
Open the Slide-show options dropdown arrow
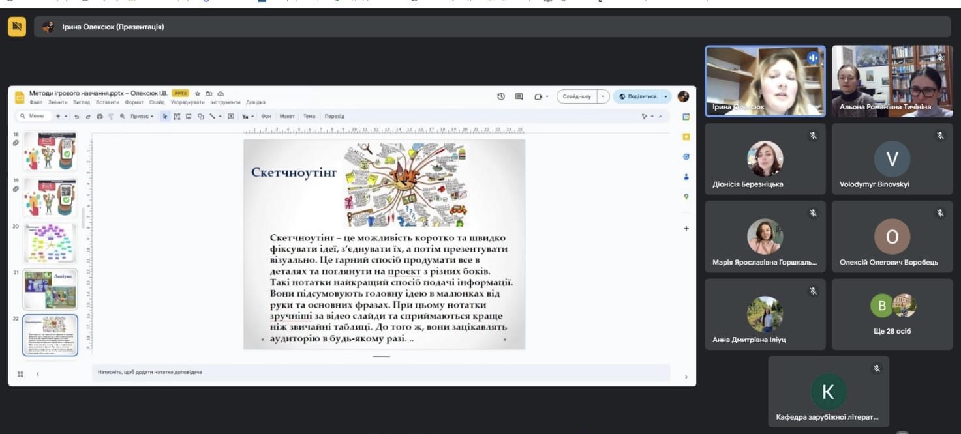click(x=603, y=96)
